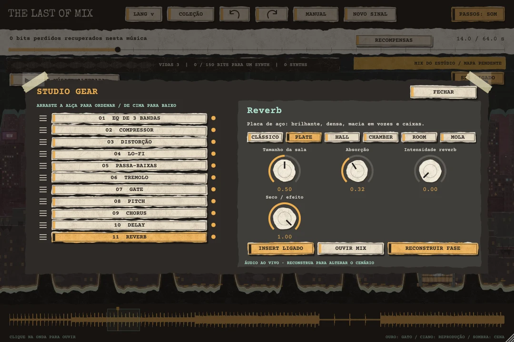The image size is (514, 342).
Task: Click Reconstruir Fase button
Action: [x=433, y=248]
